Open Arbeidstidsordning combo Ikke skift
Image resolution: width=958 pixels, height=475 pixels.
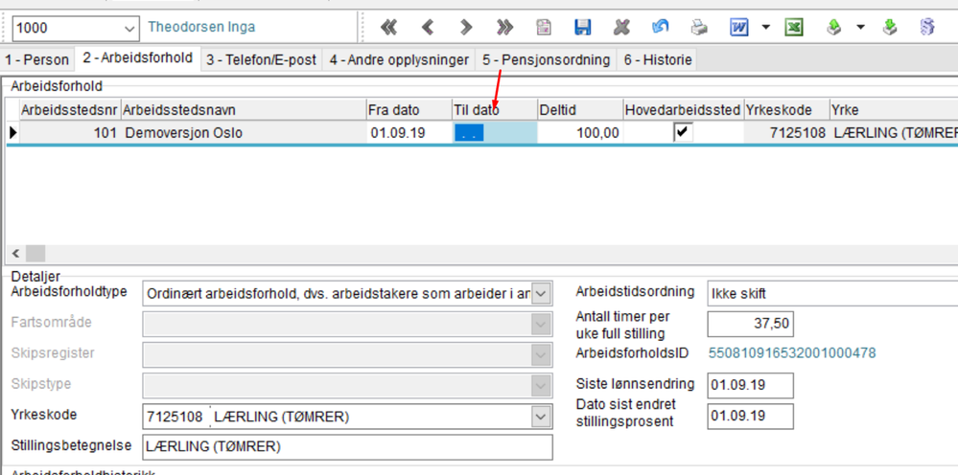point(832,293)
